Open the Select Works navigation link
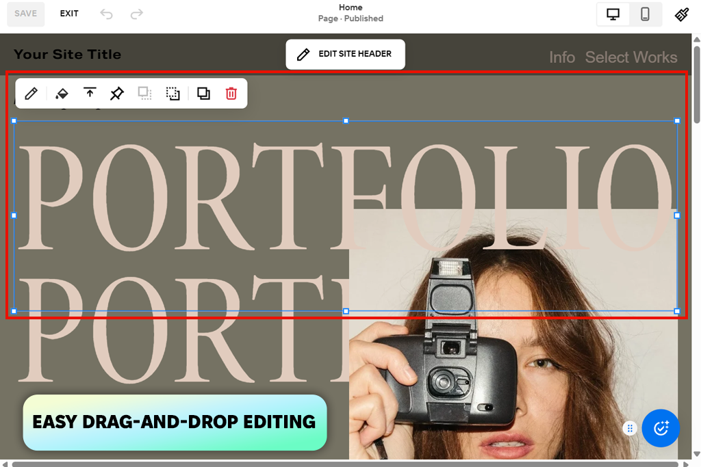 coord(631,57)
